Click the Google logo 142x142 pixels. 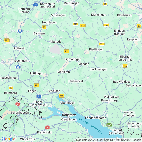coord(9,139)
